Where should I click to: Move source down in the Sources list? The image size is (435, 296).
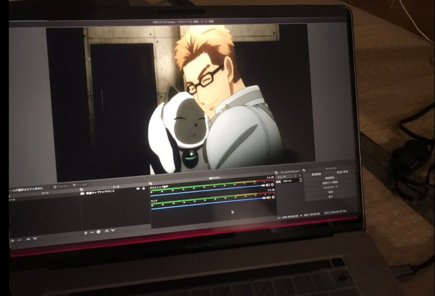click(x=113, y=230)
